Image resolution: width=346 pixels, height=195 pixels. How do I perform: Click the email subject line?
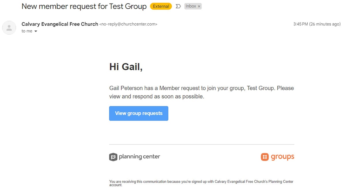pyautogui.click(x=84, y=6)
